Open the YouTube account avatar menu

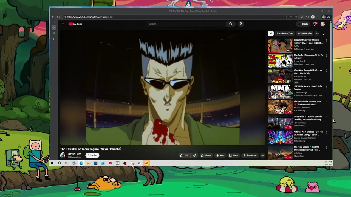[323, 24]
